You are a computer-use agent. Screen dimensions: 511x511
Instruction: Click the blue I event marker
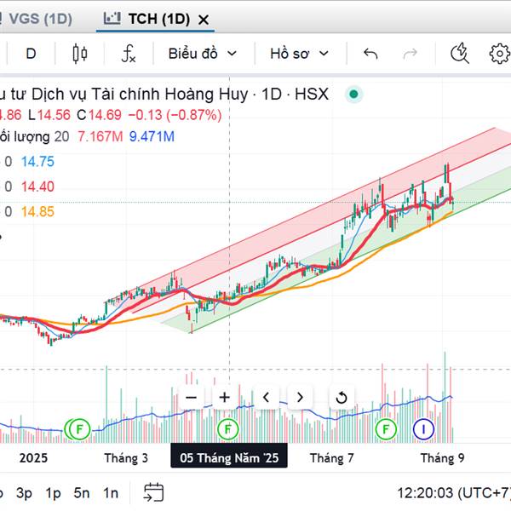click(x=423, y=429)
